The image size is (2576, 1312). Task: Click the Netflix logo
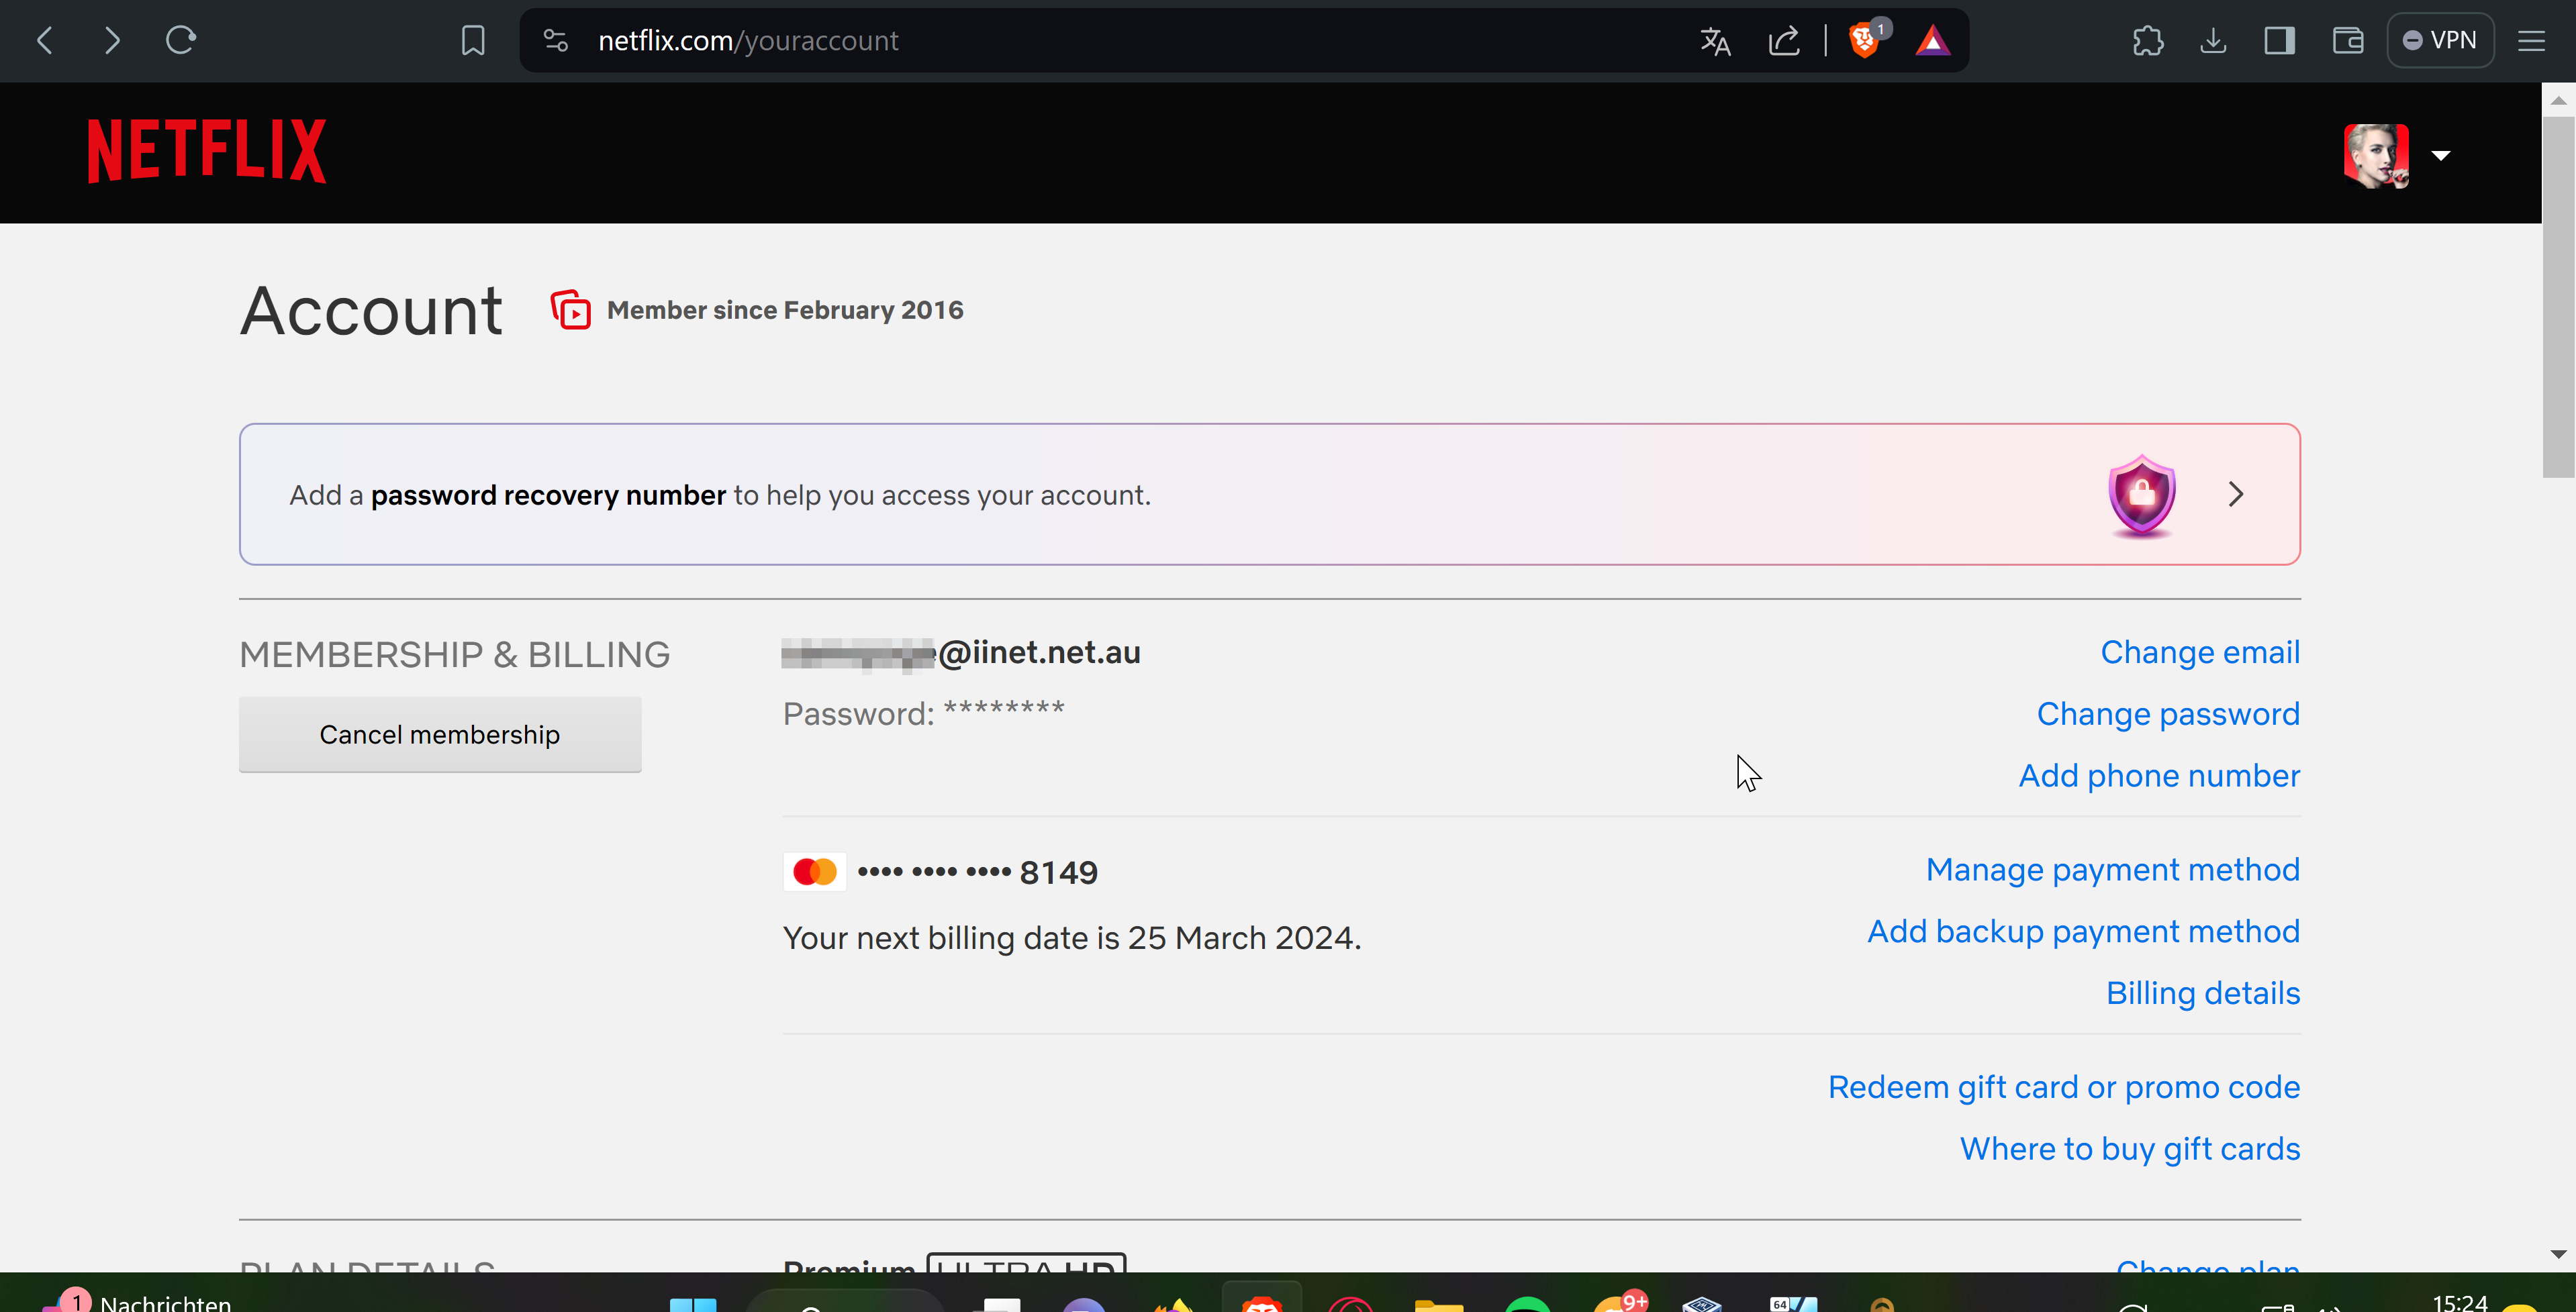(x=207, y=151)
